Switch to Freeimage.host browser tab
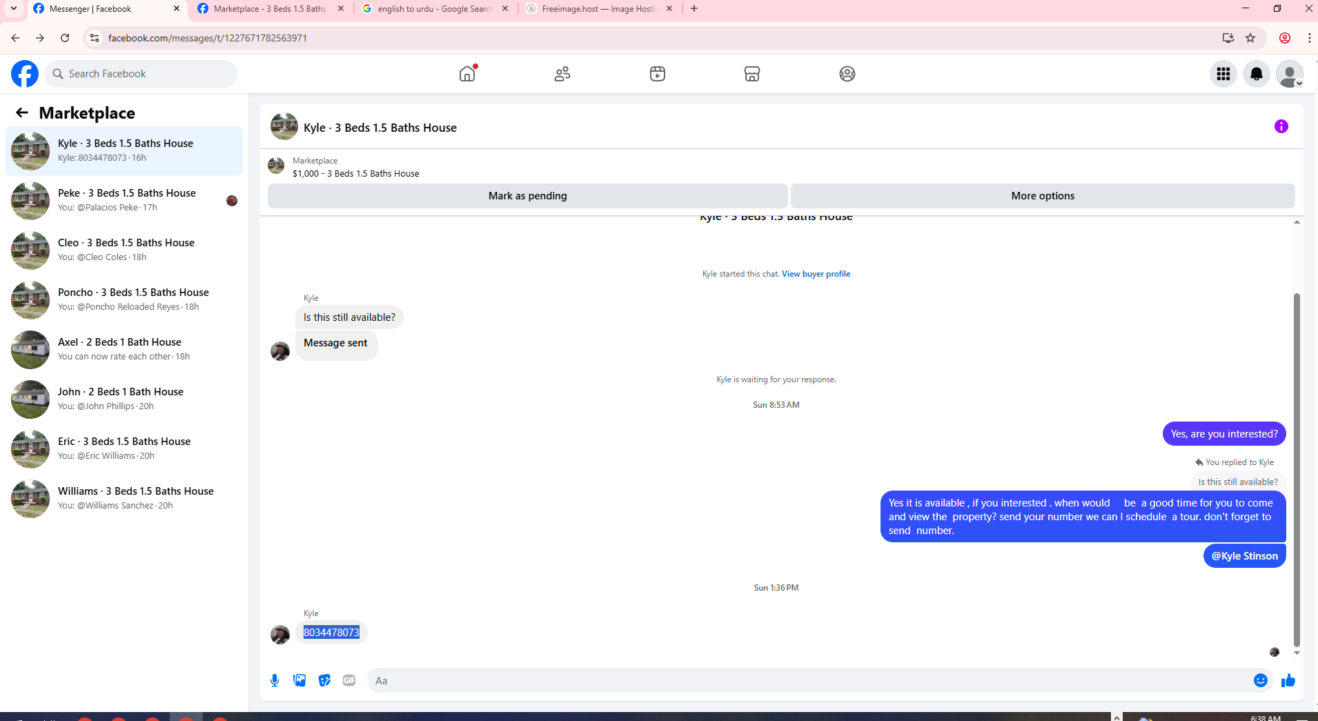Screen dimensions: 1318x721 (x=599, y=9)
